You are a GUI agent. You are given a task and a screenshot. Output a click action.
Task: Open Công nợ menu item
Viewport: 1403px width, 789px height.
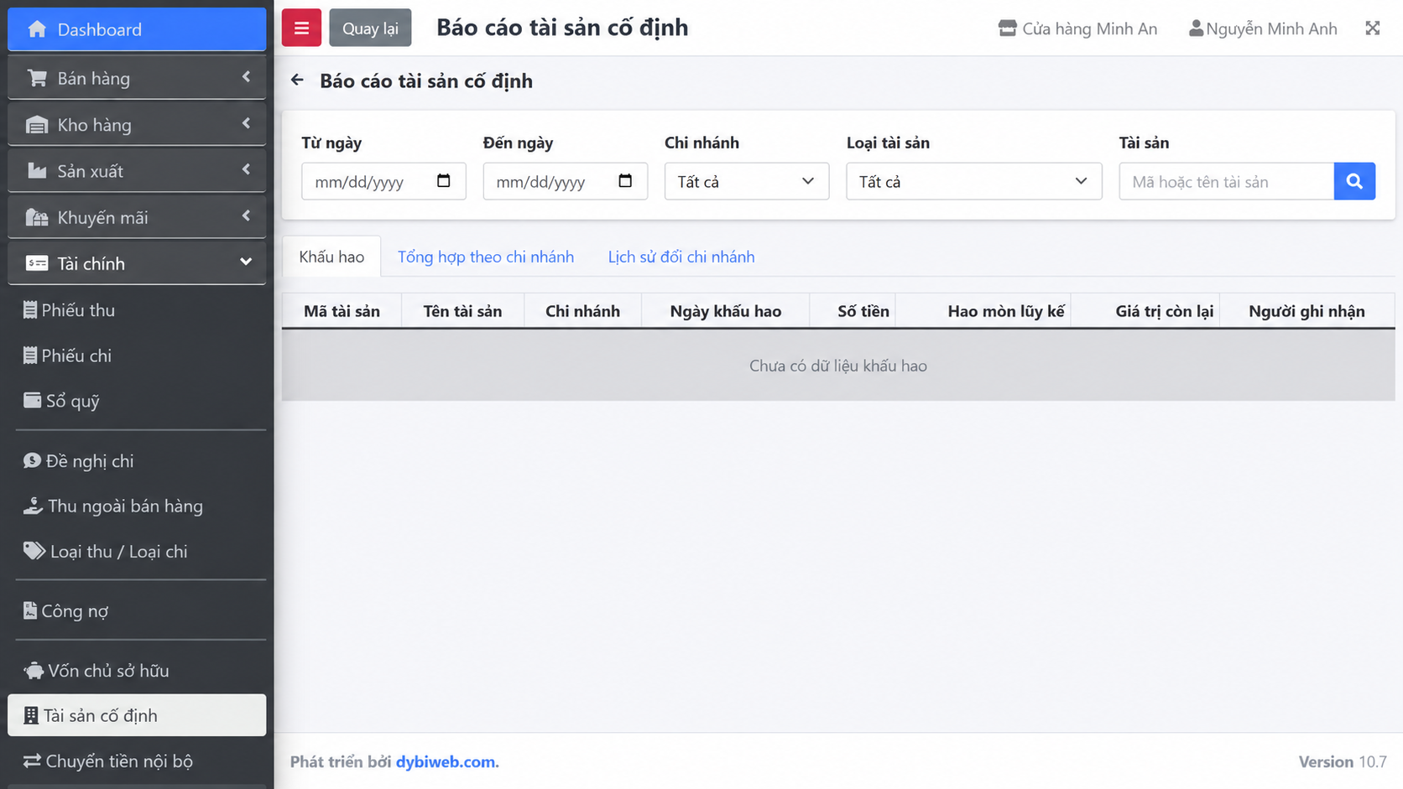tap(137, 611)
